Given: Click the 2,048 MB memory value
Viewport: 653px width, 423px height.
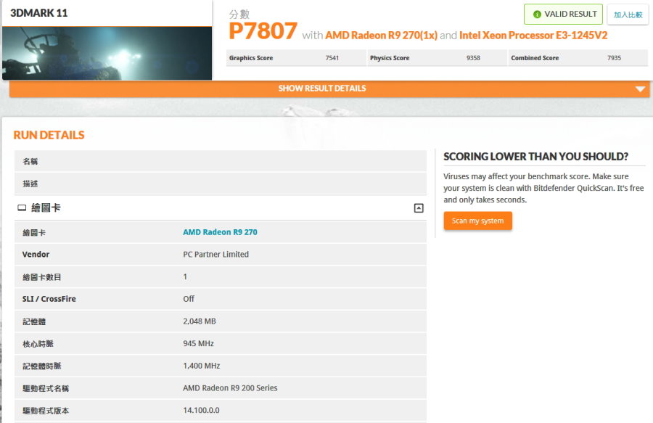Looking at the screenshot, I should click(200, 321).
